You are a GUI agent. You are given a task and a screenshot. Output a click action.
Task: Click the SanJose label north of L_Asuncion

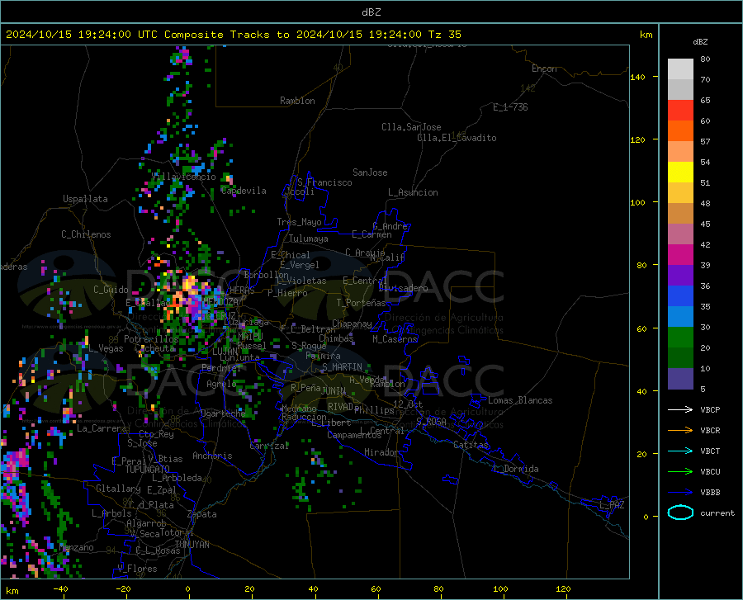[370, 172]
